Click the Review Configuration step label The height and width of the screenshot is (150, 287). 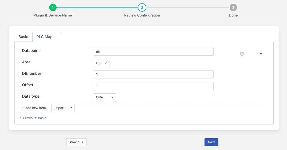tap(142, 15)
